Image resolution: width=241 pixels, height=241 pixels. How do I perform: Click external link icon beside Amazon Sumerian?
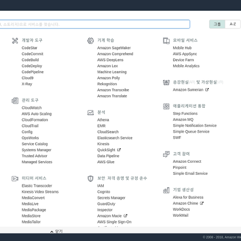coord(207,90)
